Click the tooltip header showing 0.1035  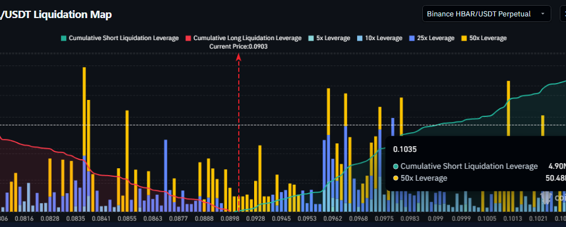404,150
